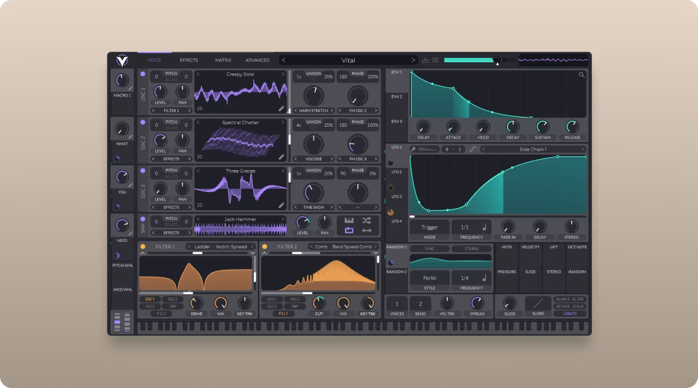Click the glide Slope curve icon
The width and height of the screenshot is (698, 388).
538,303
